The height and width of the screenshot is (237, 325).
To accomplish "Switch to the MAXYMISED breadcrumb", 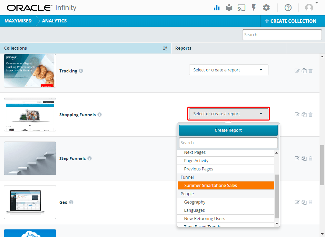I will pos(19,21).
